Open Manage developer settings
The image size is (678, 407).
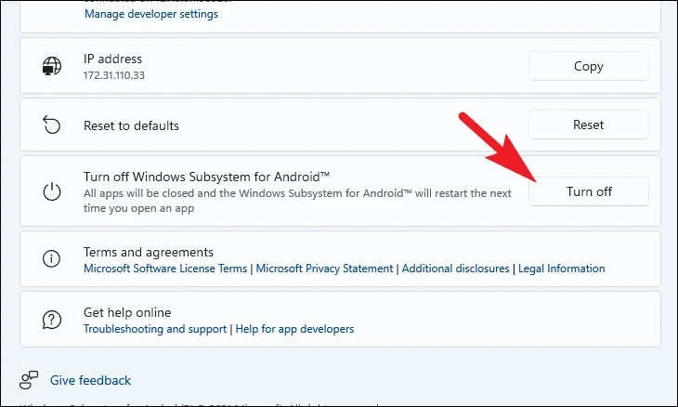(x=151, y=14)
